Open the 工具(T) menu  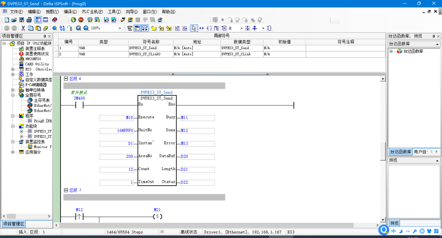click(x=115, y=12)
